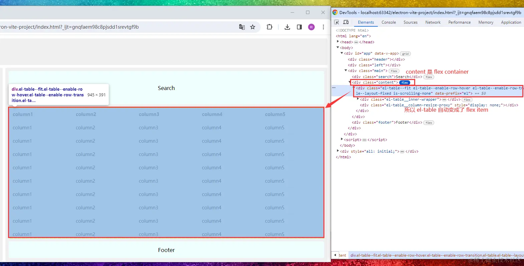Expand the div style all: initial node
524x266 pixels.
[x=338, y=151]
